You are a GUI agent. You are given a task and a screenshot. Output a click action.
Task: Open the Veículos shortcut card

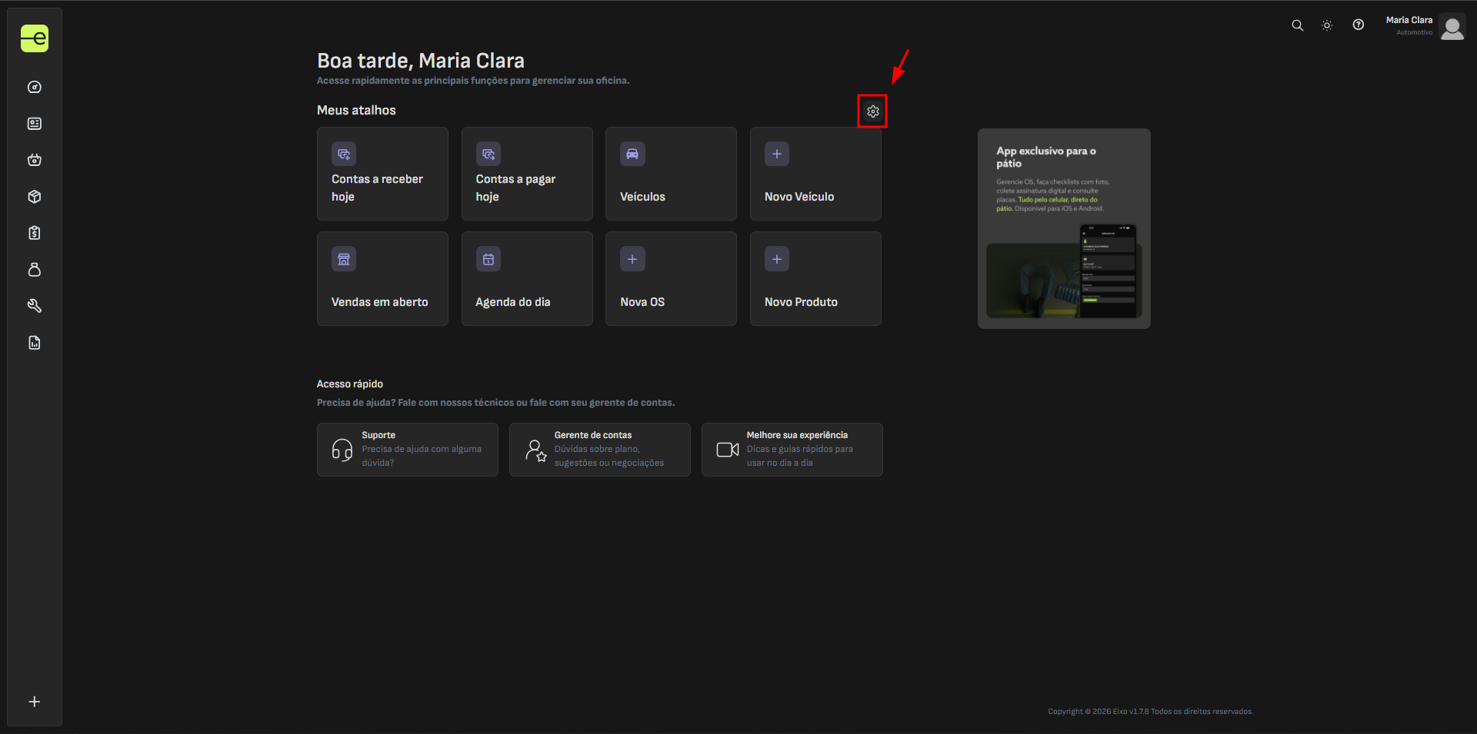[671, 174]
